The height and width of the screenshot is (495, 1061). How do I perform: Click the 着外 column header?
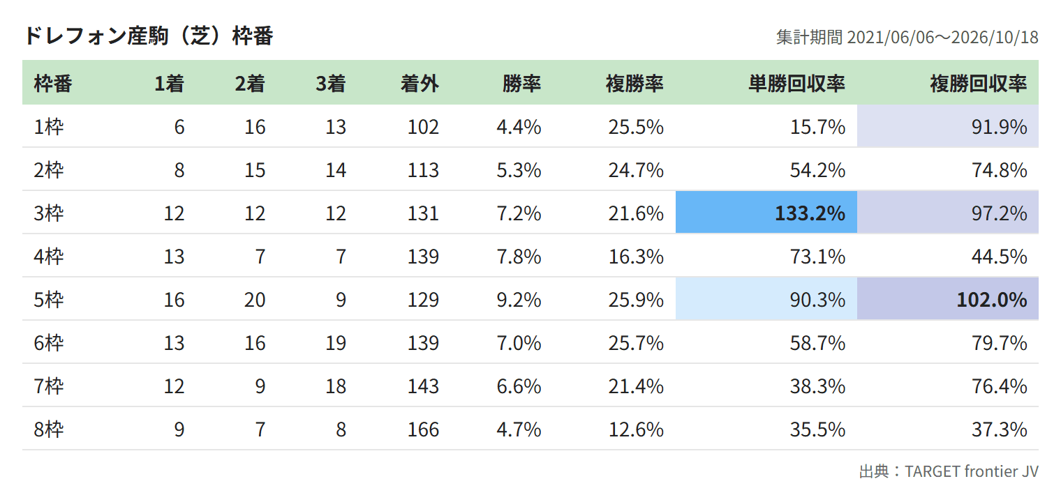[420, 84]
